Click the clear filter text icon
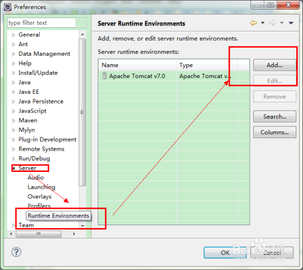Viewport: 303px width, 270px height. (x=80, y=22)
